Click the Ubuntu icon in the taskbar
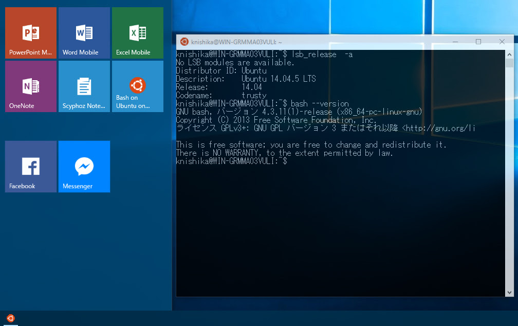This screenshot has height=326, width=518. click(11, 318)
